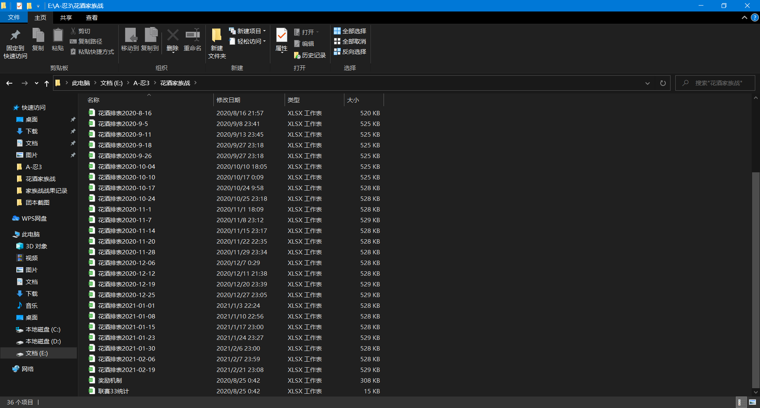This screenshot has height=408, width=760.
Task: Open the help question mark icon
Action: pyautogui.click(x=754, y=17)
